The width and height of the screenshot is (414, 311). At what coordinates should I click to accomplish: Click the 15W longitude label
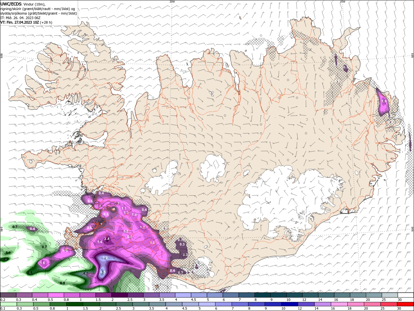click(343, 2)
